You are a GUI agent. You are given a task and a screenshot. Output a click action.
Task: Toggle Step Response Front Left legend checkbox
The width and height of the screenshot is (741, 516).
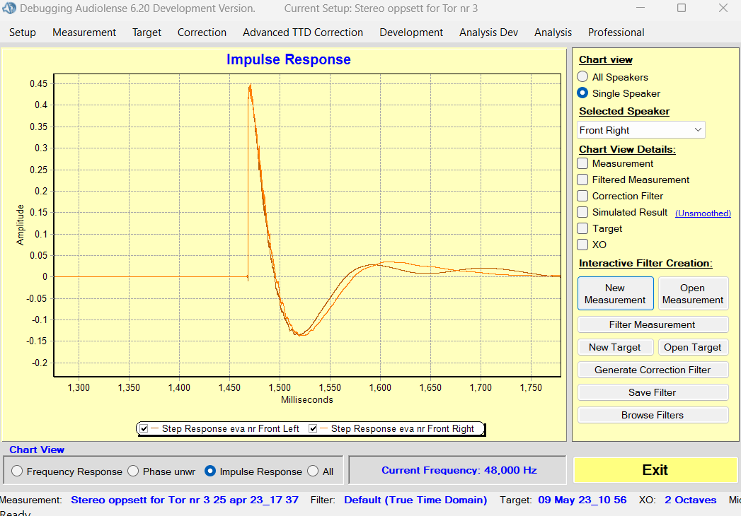[x=144, y=428]
